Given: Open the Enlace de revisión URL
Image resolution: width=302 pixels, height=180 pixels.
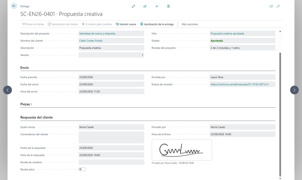Looking at the screenshot, I should point(240,84).
